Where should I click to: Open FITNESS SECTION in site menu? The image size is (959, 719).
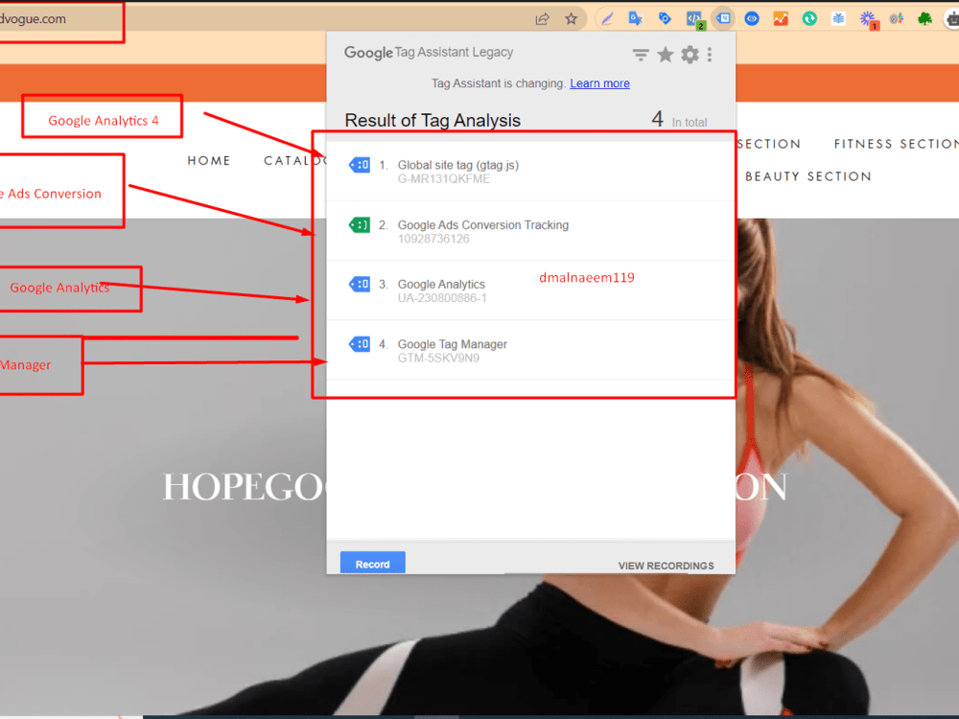(x=896, y=144)
